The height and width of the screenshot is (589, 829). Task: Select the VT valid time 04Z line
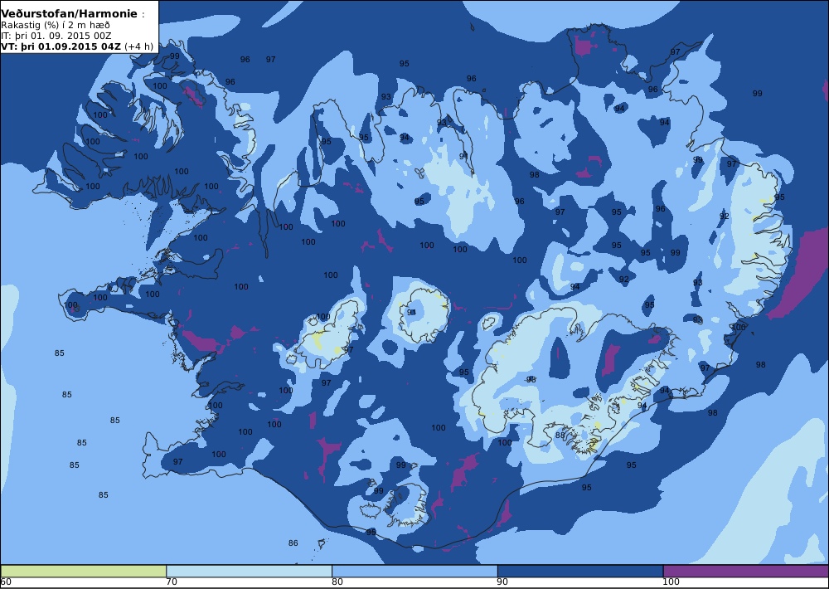click(77, 46)
